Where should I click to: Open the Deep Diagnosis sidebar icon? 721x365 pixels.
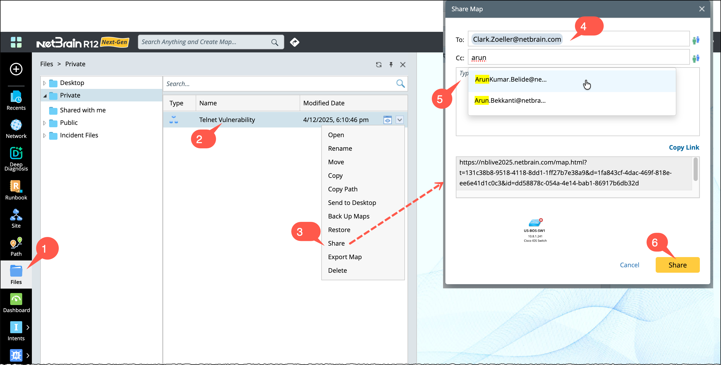point(16,153)
